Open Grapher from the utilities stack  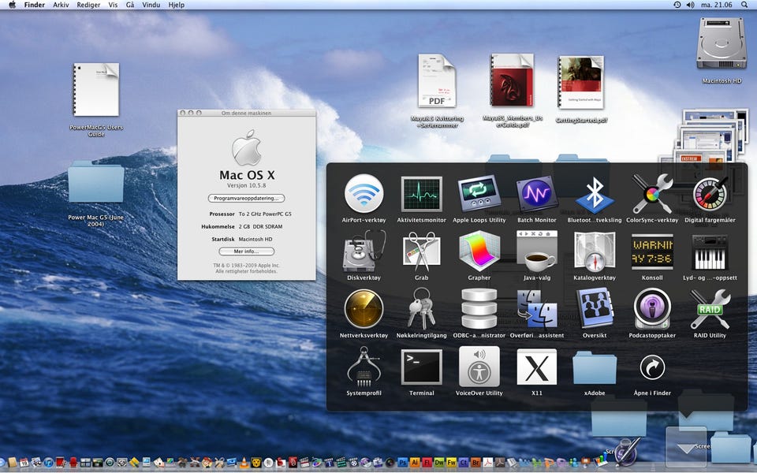(479, 252)
